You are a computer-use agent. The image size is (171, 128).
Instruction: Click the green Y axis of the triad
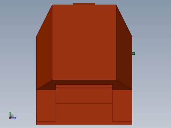[x=10, y=115]
